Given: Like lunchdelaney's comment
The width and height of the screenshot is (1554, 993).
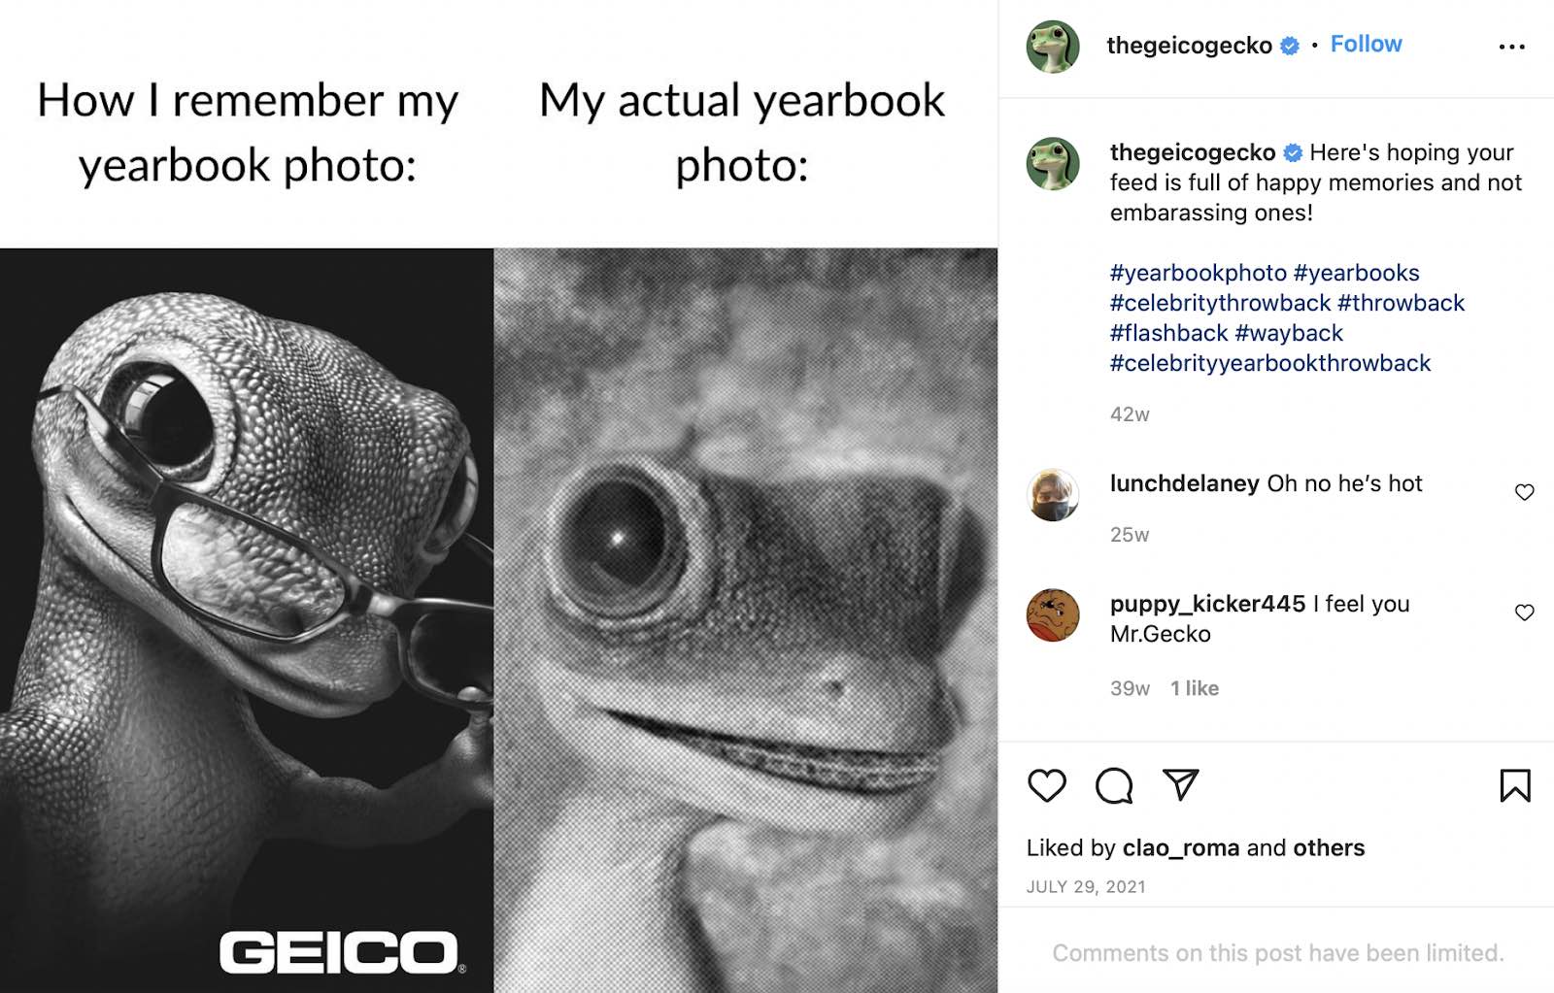Looking at the screenshot, I should (x=1524, y=492).
